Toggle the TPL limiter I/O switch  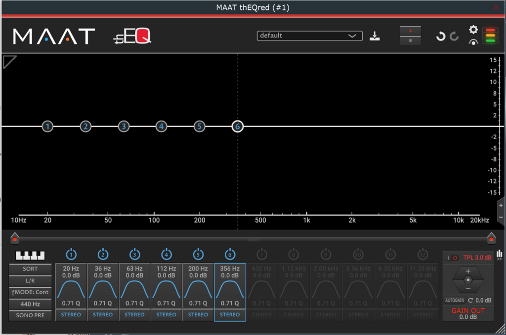[452, 258]
